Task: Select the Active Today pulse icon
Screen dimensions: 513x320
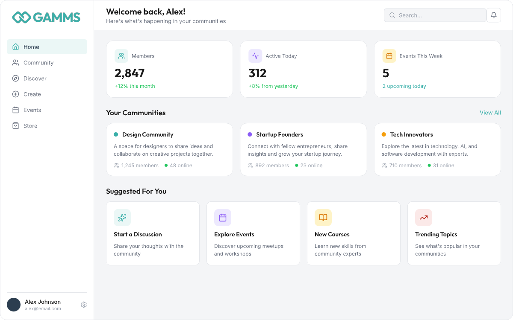Action: (x=255, y=55)
